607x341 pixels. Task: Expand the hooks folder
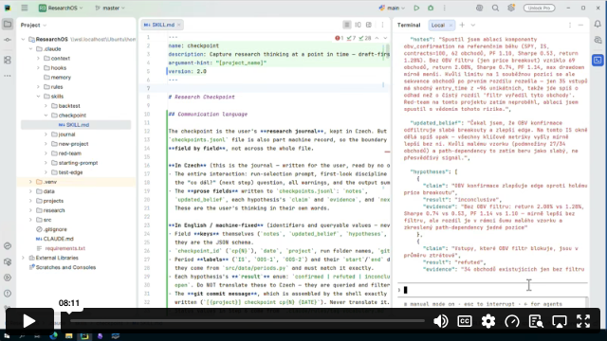38,68
